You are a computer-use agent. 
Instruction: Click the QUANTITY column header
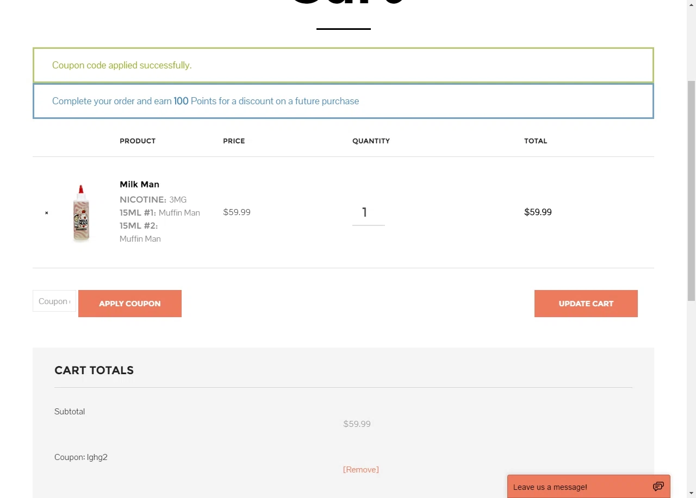pyautogui.click(x=371, y=141)
